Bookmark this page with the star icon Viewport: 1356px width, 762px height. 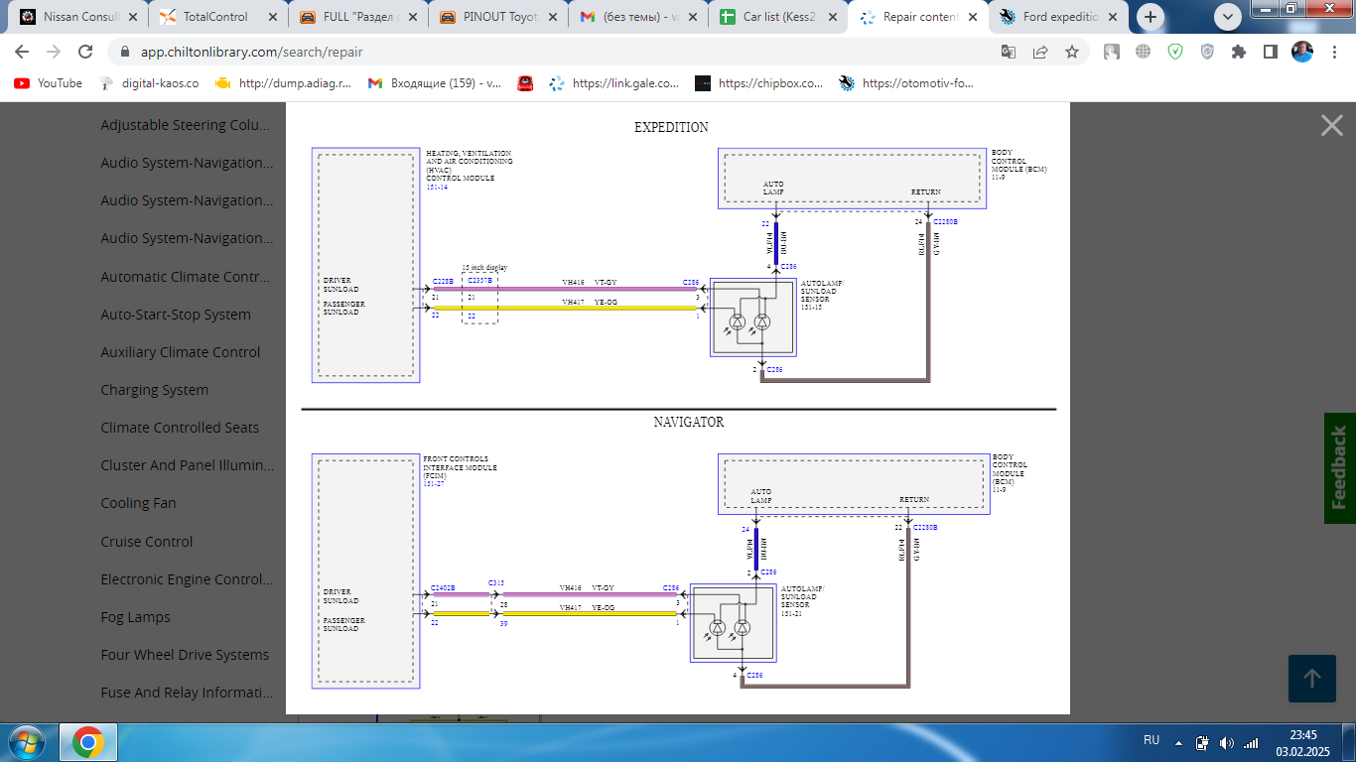click(1072, 52)
